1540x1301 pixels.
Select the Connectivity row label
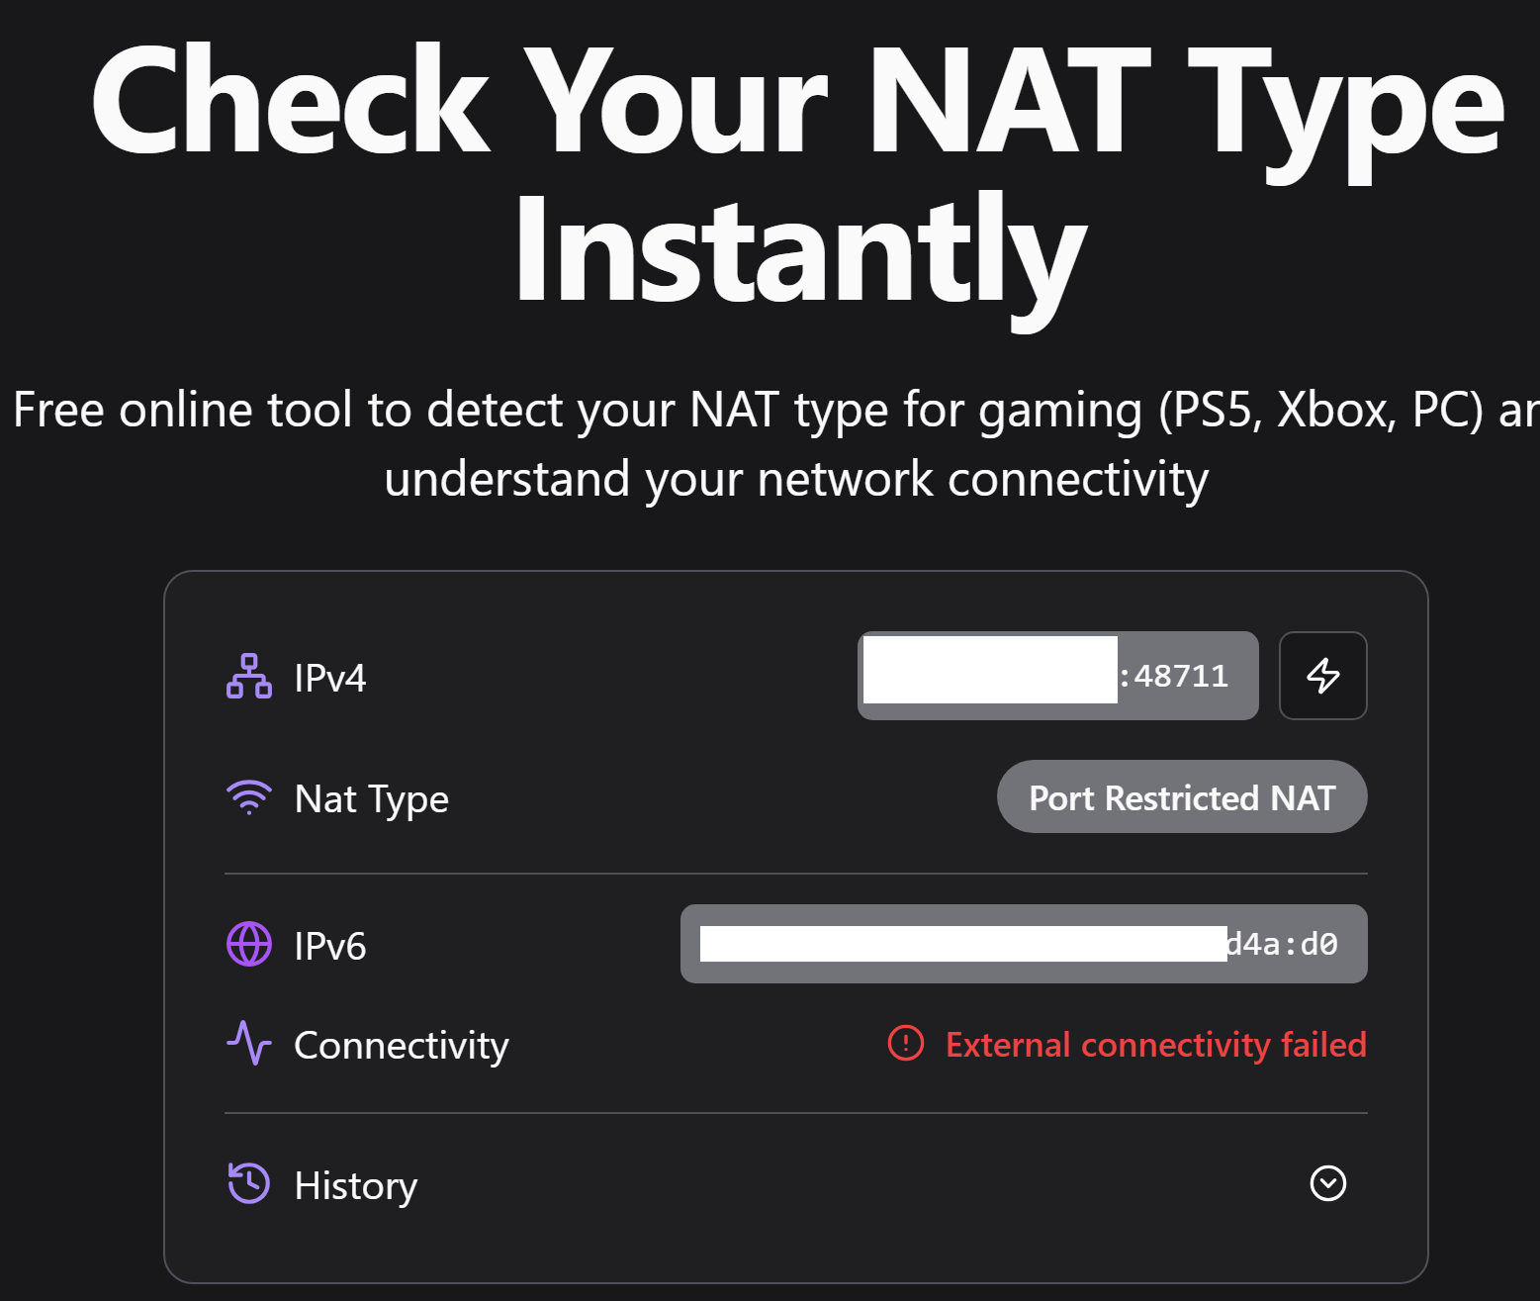tap(401, 1045)
